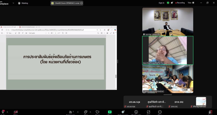This screenshot has width=217, height=115.
Task: Open profile icon in shared browser
Action: pyautogui.click(x=108, y=30)
